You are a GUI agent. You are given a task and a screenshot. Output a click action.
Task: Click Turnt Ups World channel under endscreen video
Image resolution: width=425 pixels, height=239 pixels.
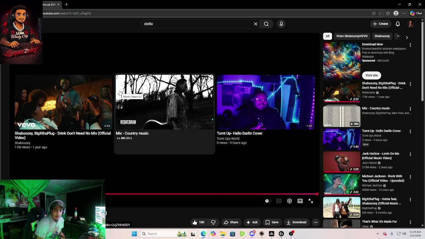point(228,138)
